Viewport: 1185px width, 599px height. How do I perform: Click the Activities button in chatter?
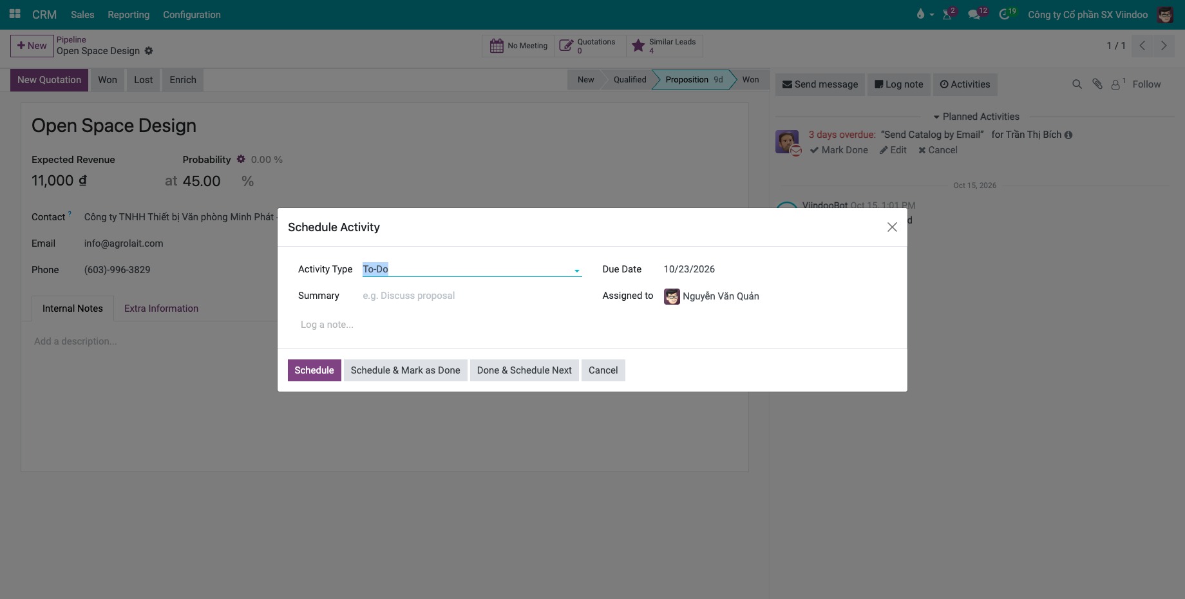965,84
